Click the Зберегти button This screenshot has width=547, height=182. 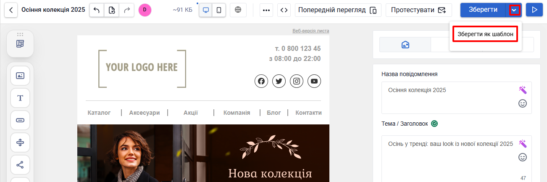coord(483,10)
